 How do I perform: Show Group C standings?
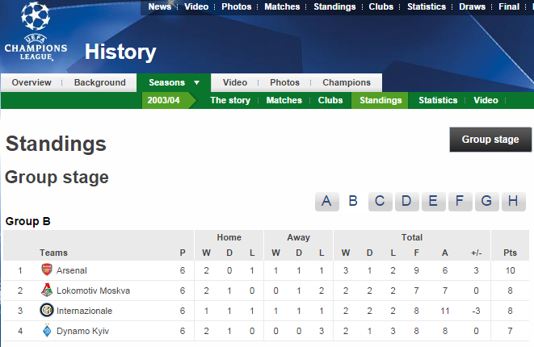pos(380,202)
